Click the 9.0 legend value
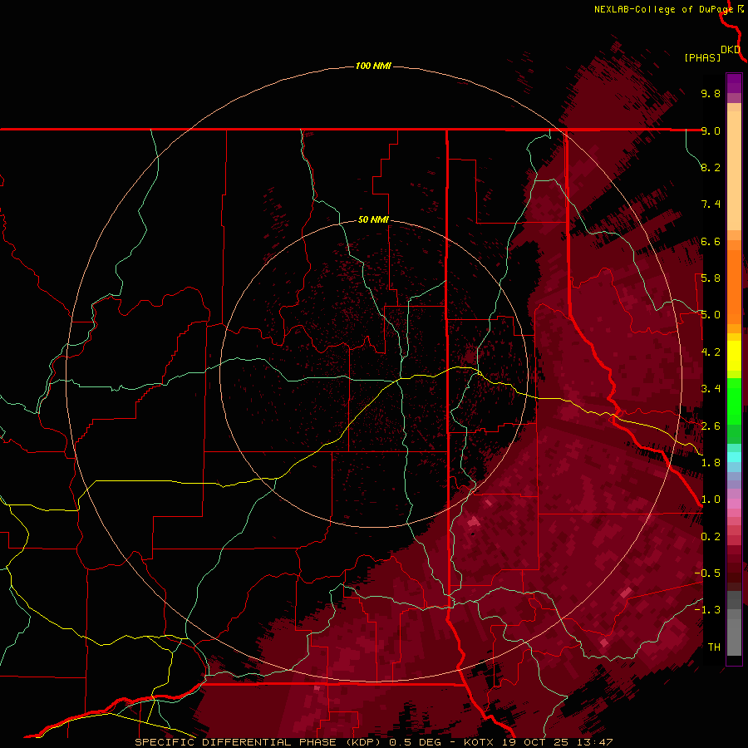 (711, 130)
